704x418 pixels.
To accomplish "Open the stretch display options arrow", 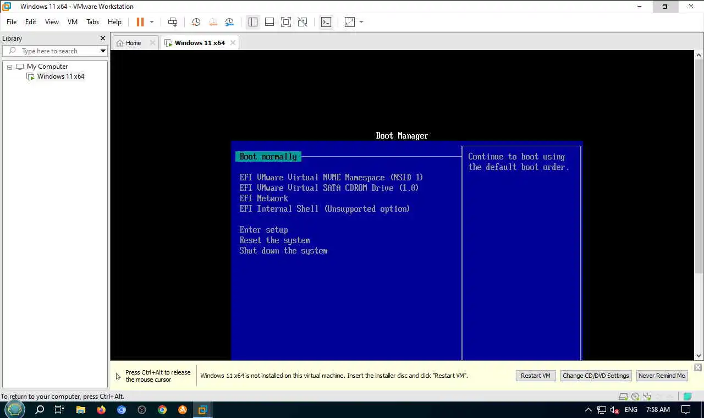I will point(361,22).
